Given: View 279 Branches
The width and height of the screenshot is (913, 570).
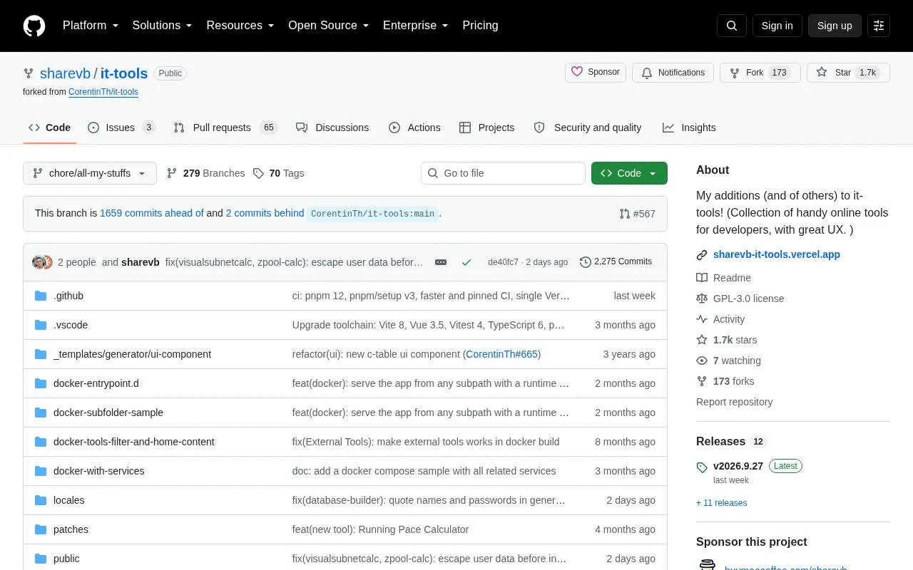Looking at the screenshot, I should (205, 173).
